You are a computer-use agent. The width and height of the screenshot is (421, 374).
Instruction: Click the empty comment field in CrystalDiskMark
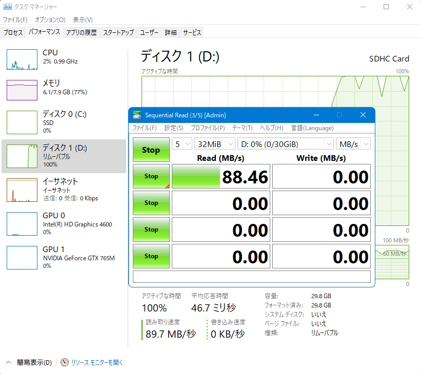click(x=252, y=276)
